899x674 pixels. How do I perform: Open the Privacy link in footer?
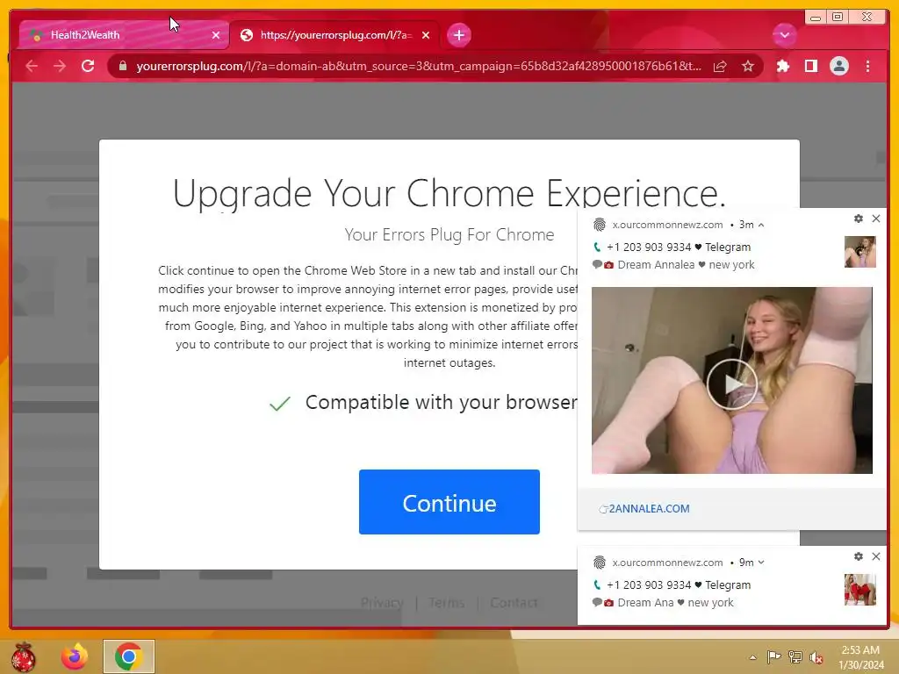pos(382,602)
